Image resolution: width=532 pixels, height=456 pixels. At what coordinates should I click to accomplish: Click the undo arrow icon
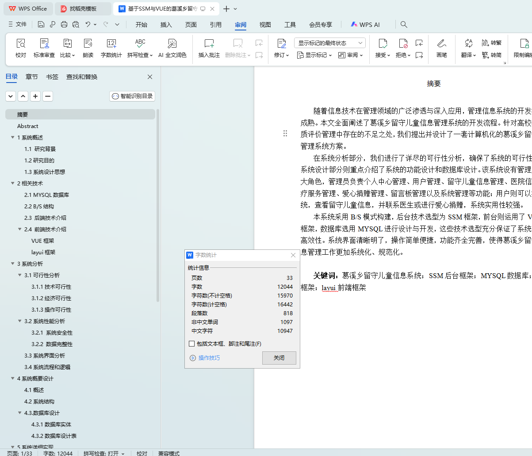88,25
